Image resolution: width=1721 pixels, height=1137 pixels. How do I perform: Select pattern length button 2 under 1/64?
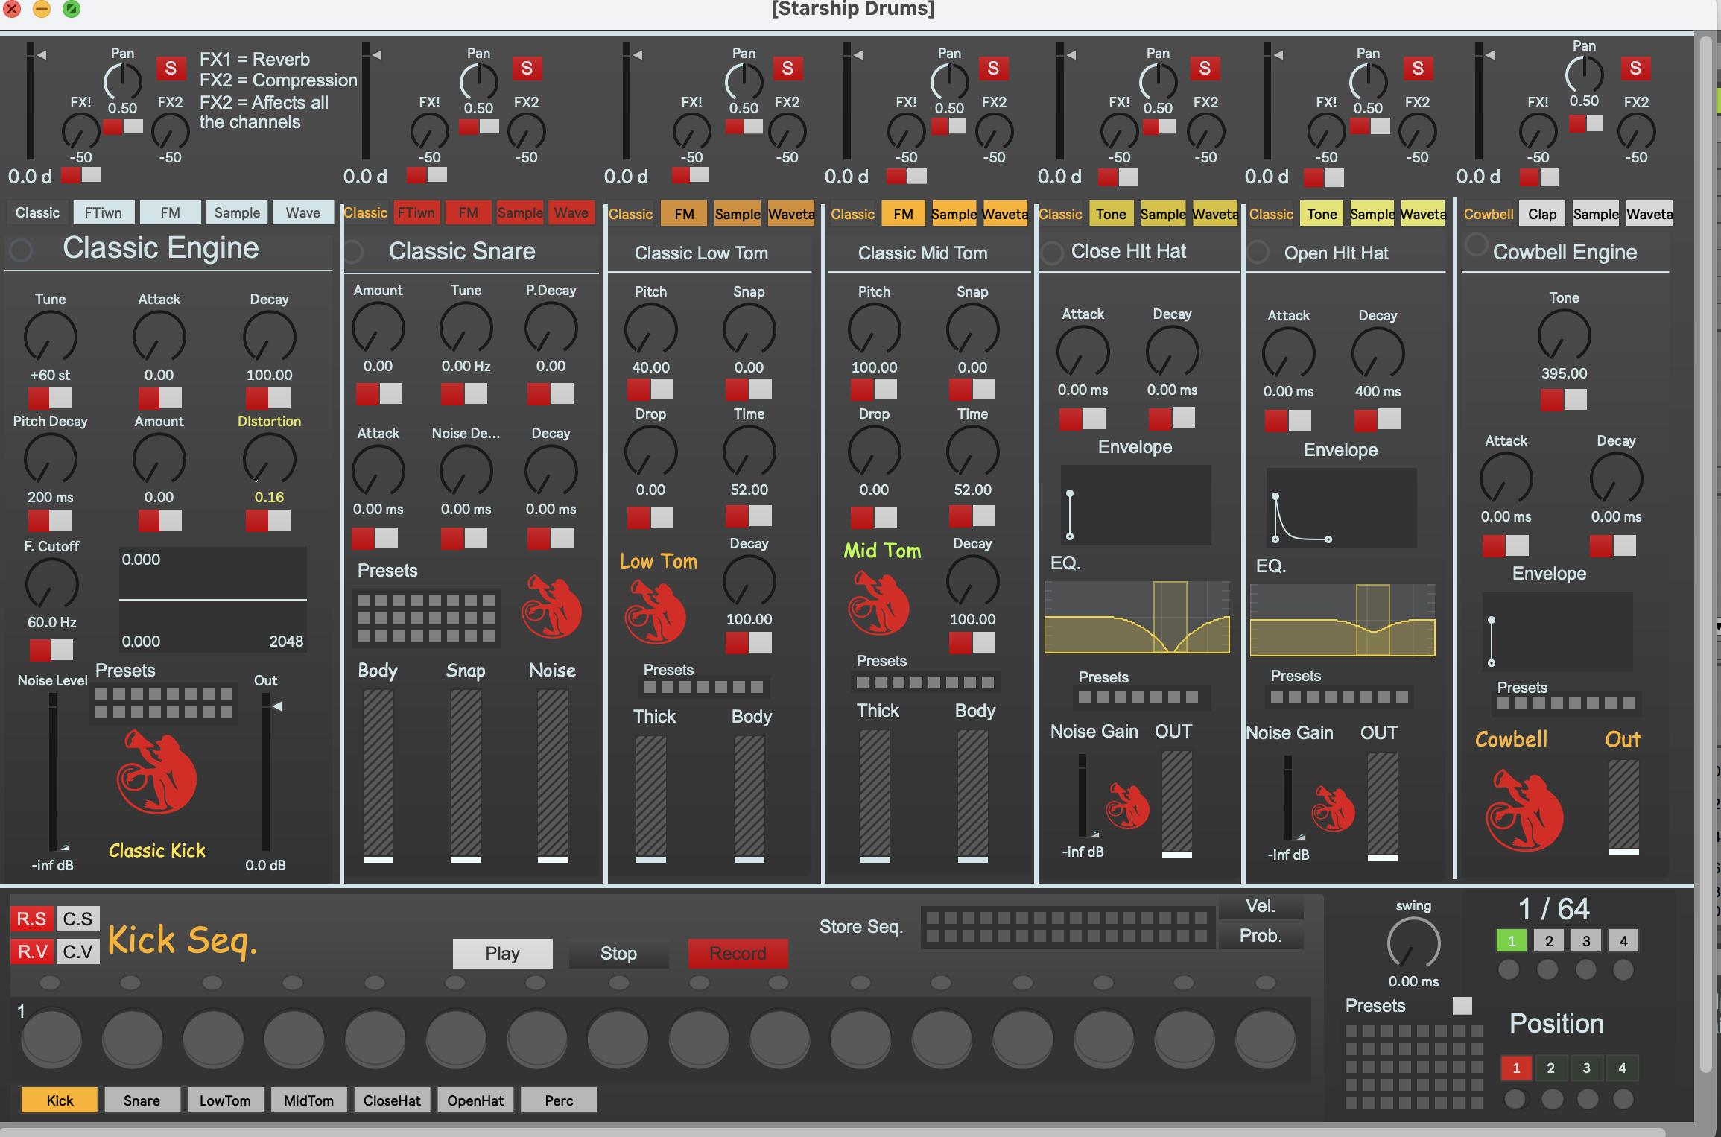point(1548,941)
